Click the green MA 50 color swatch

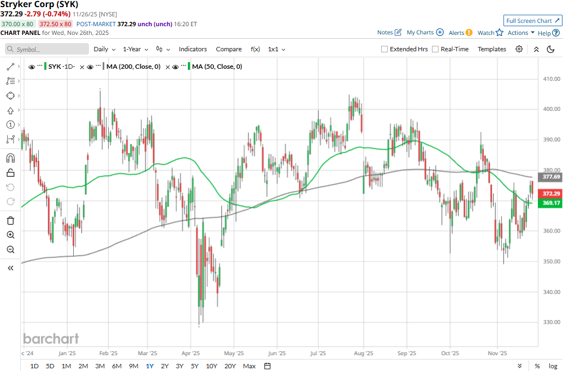click(189, 67)
